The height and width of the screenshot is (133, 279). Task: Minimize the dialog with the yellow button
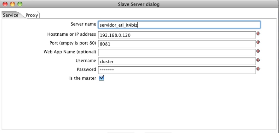coord(13,4)
